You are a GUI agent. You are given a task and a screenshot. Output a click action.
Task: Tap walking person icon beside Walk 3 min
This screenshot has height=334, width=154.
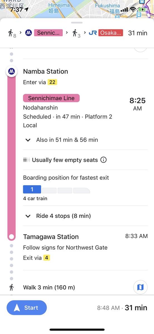[12, 287]
